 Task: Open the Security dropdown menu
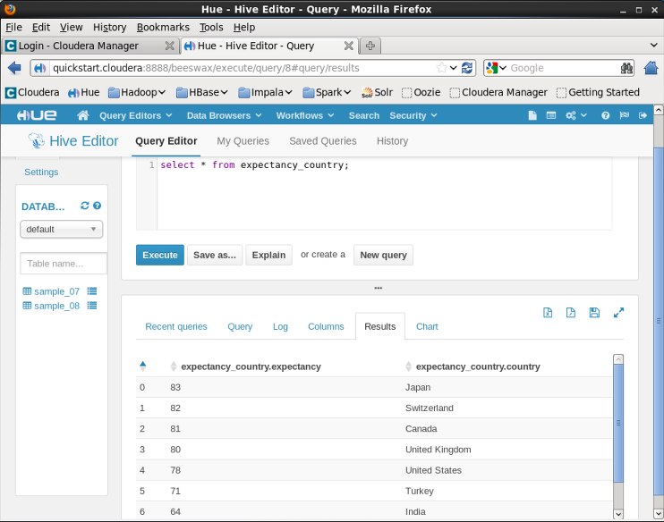(x=413, y=115)
